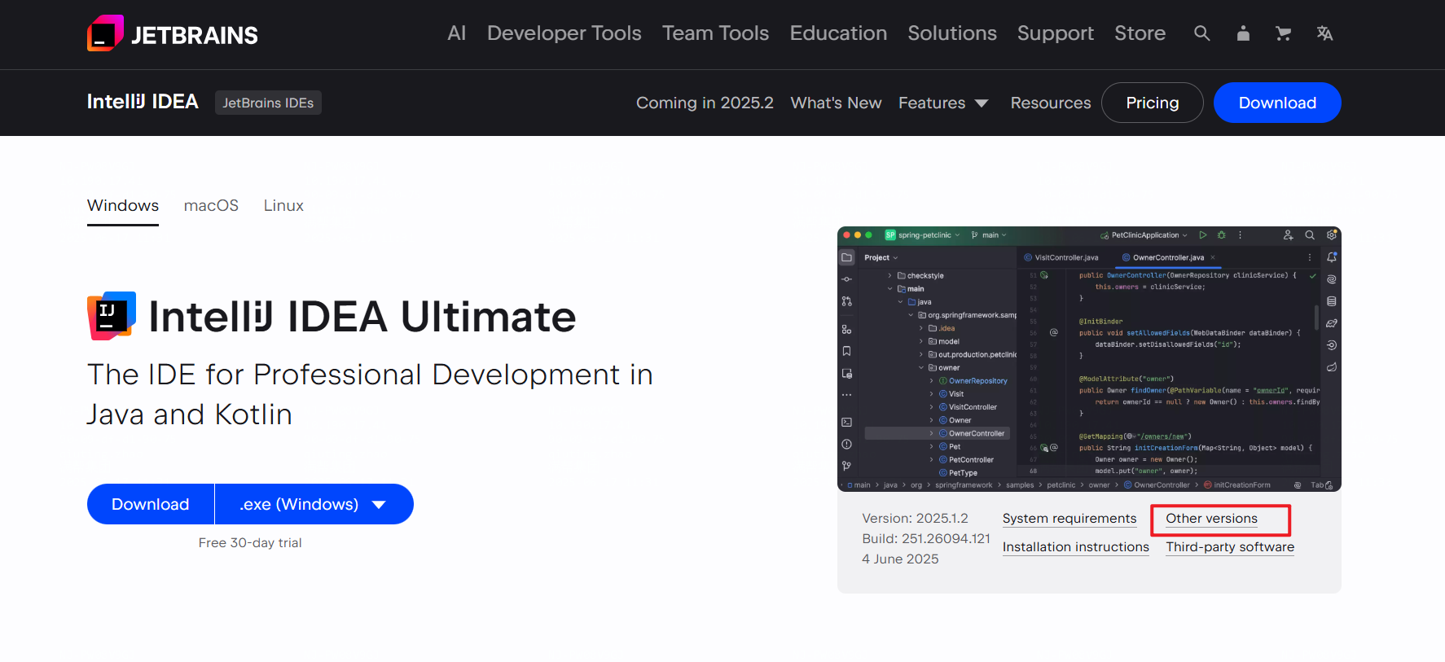Open the shopping cart icon

[x=1284, y=33]
